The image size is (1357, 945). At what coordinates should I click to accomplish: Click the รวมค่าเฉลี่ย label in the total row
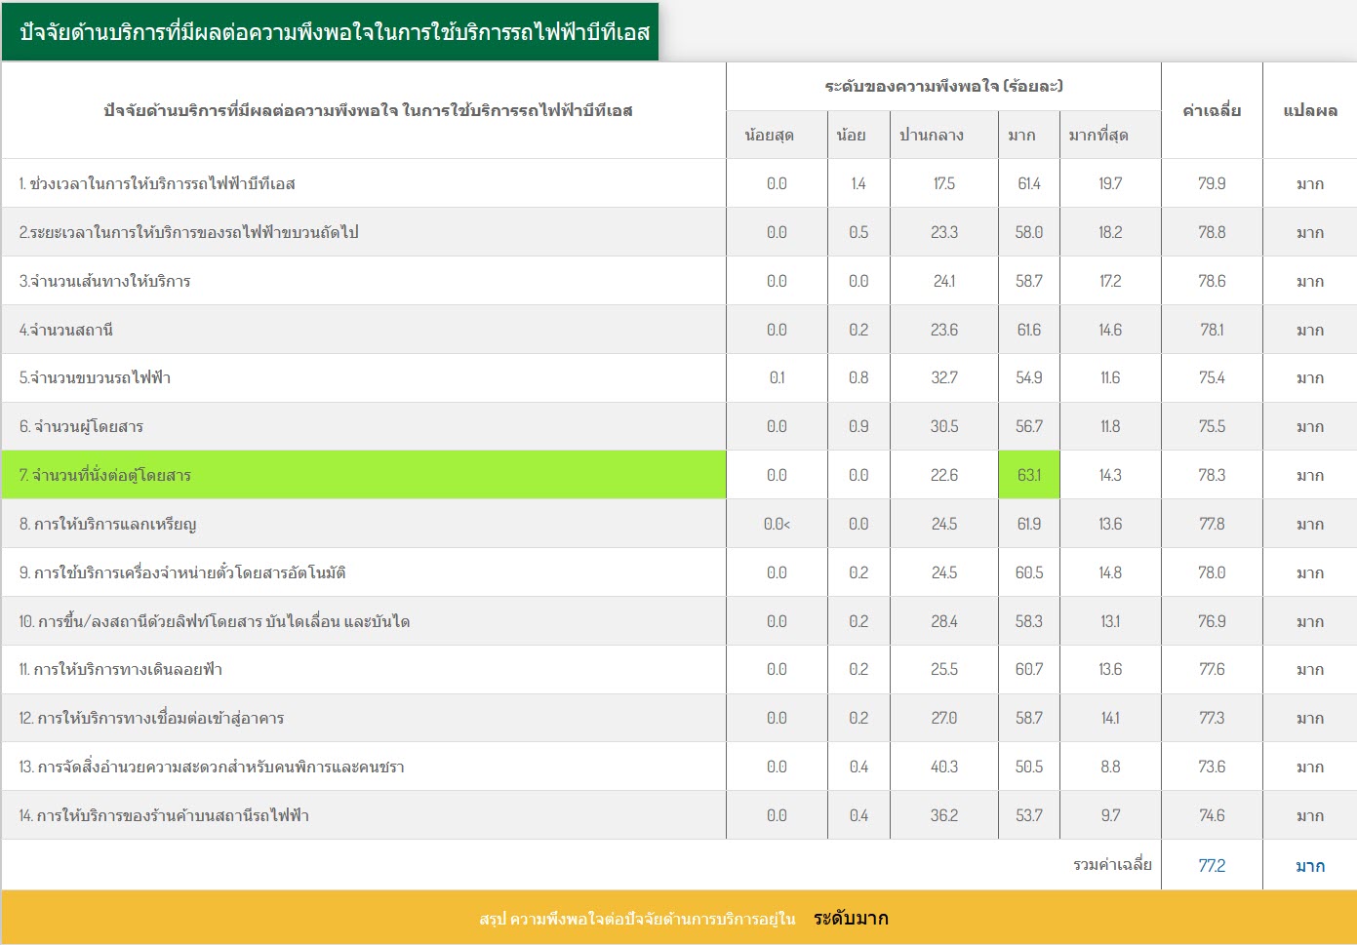pyautogui.click(x=1112, y=865)
